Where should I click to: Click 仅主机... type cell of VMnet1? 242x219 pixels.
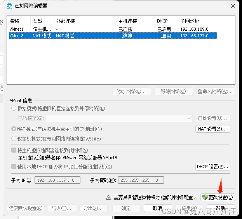[x=42, y=29]
